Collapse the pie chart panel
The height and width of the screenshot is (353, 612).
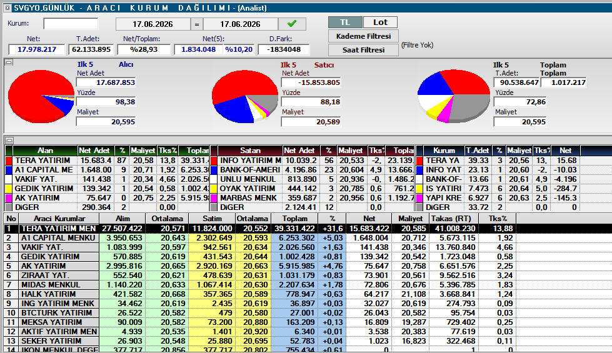tap(9, 62)
